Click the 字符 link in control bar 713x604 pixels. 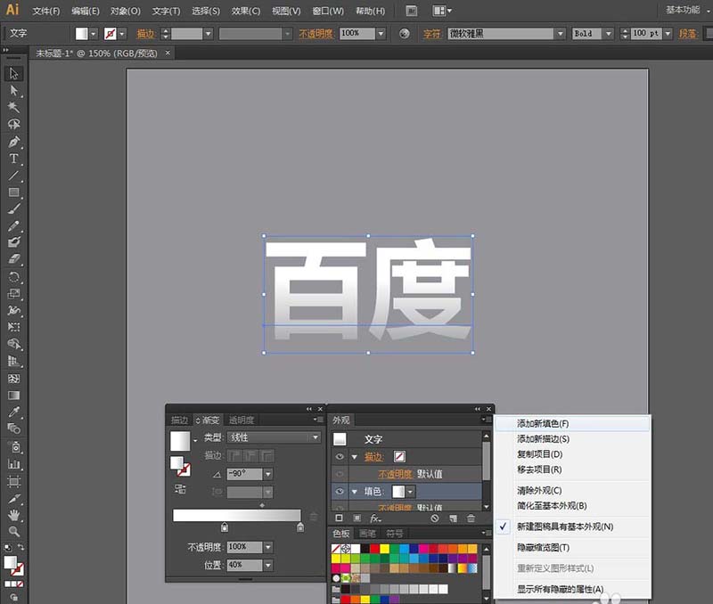click(432, 34)
